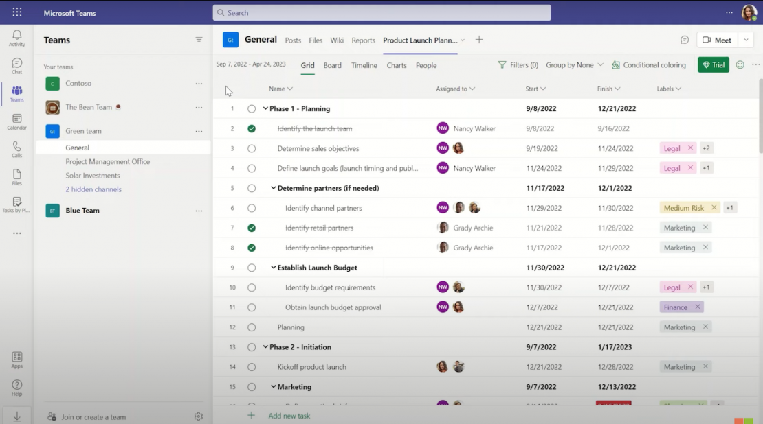This screenshot has width=763, height=424.
Task: Click the Conditional coloring icon
Action: pyautogui.click(x=617, y=64)
